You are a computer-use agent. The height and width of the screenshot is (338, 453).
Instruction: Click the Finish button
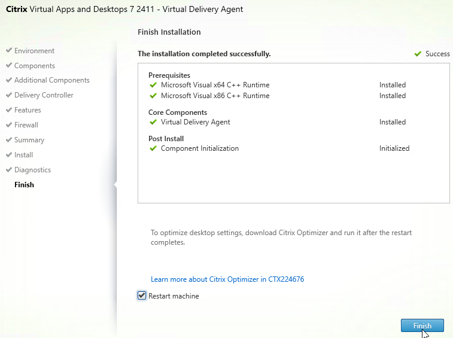[422, 325]
